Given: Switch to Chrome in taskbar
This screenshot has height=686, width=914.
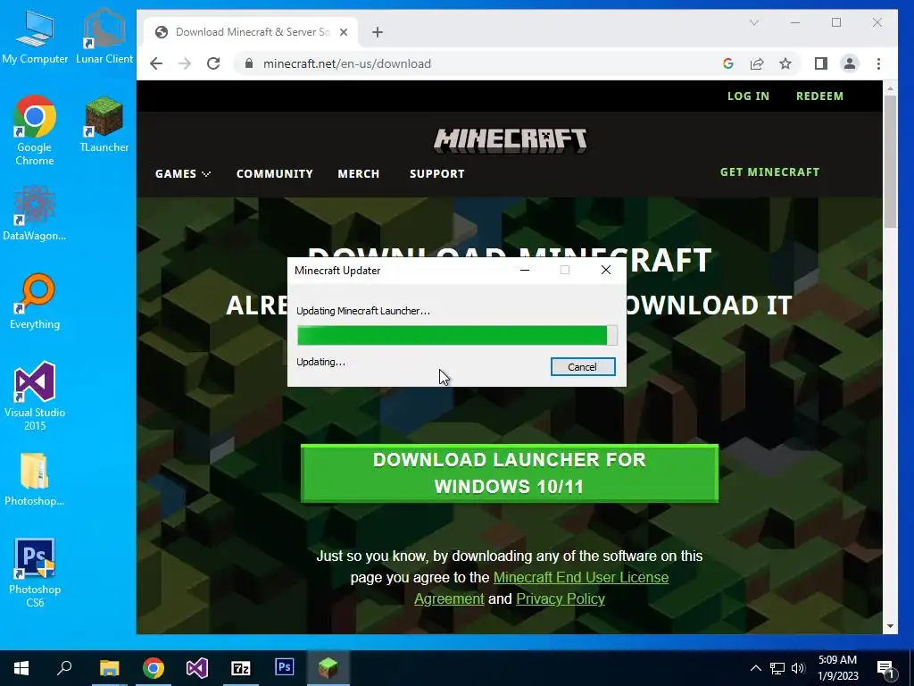Looking at the screenshot, I should pos(154,668).
